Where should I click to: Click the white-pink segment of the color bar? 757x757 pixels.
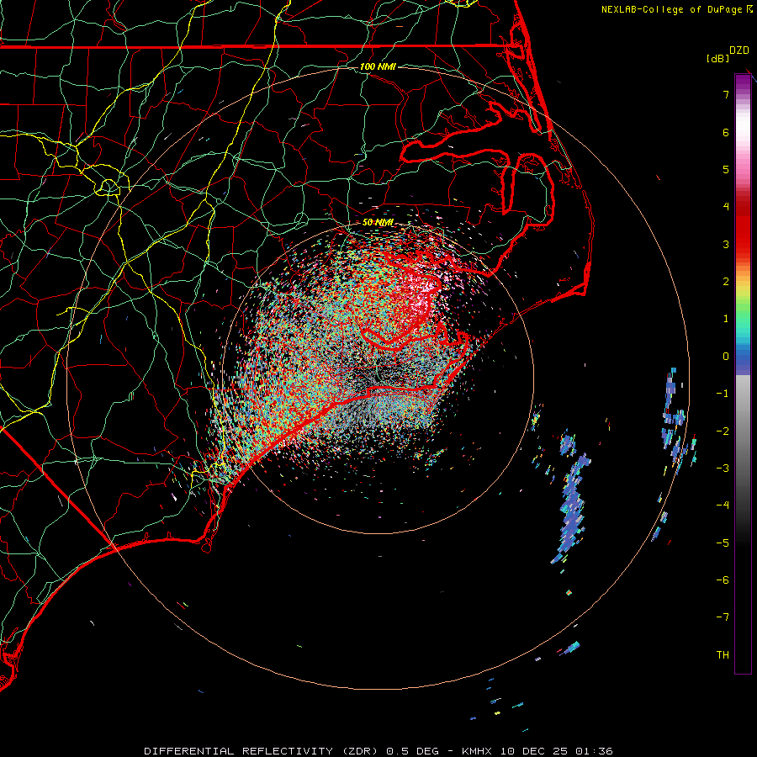click(743, 130)
